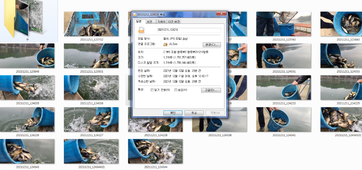Select thumbnail 20211211_124033
The width and height of the screenshot is (362, 170).
pyautogui.click(x=341, y=56)
